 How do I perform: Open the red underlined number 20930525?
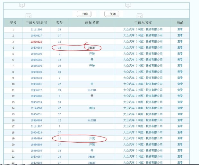[36, 42]
